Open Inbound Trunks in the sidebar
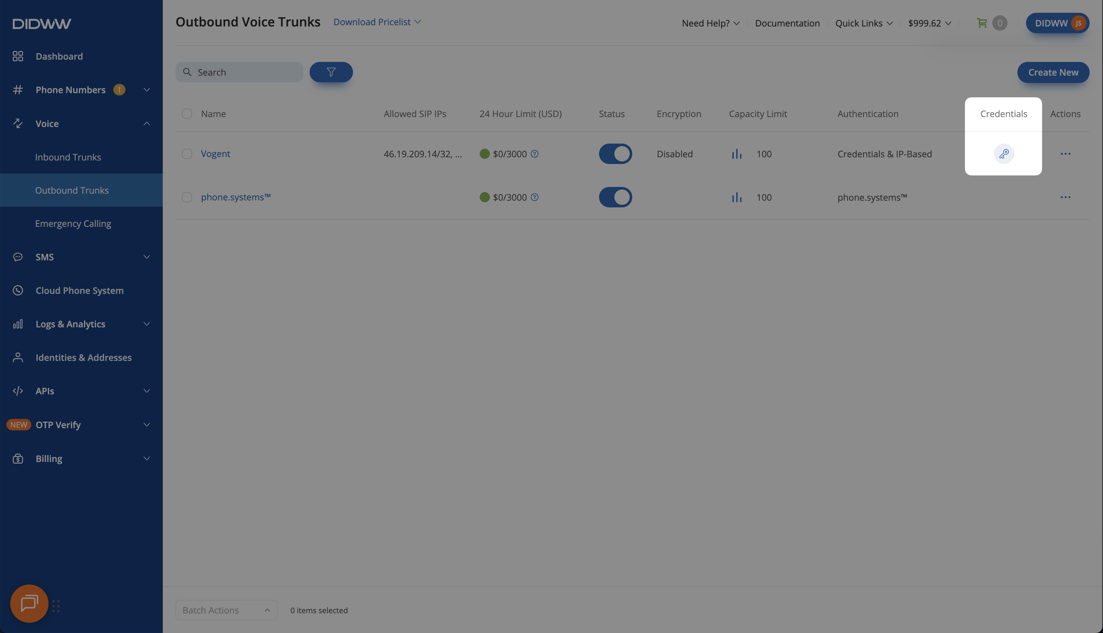 [68, 157]
